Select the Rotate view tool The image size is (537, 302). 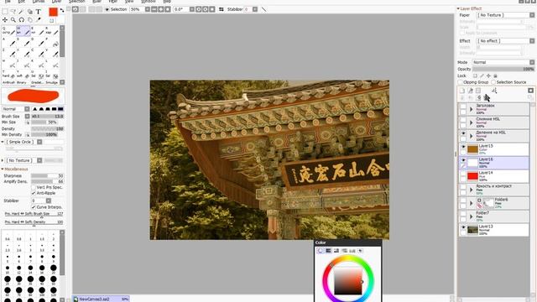coord(21,20)
